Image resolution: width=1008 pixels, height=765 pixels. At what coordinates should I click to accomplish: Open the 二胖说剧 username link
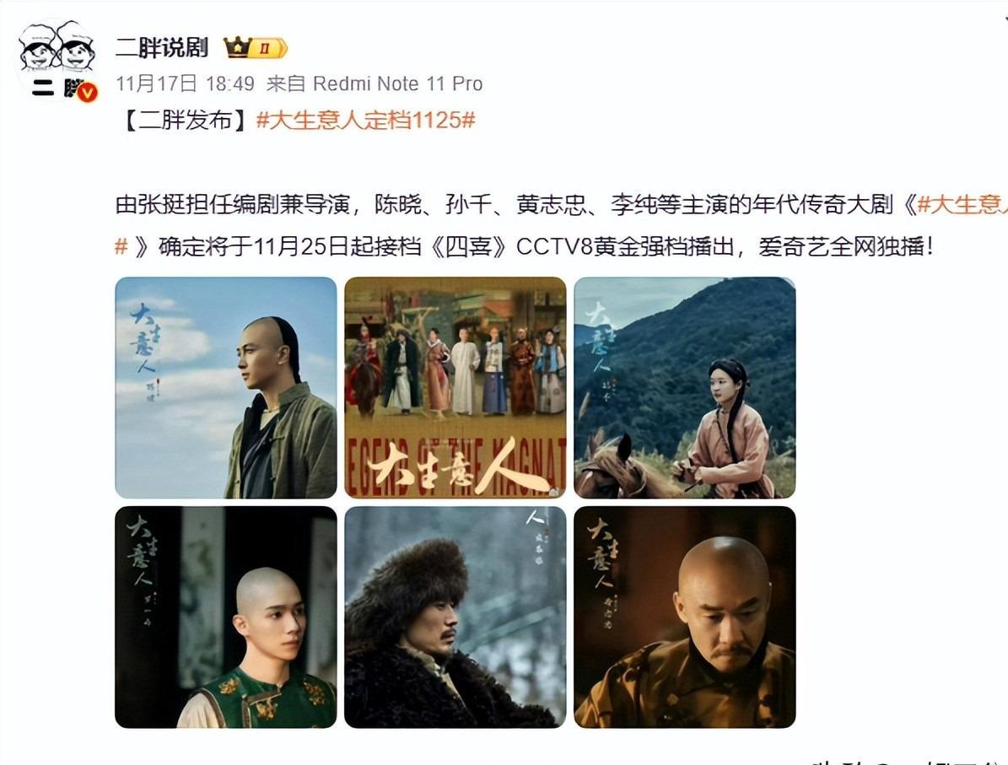click(x=162, y=47)
